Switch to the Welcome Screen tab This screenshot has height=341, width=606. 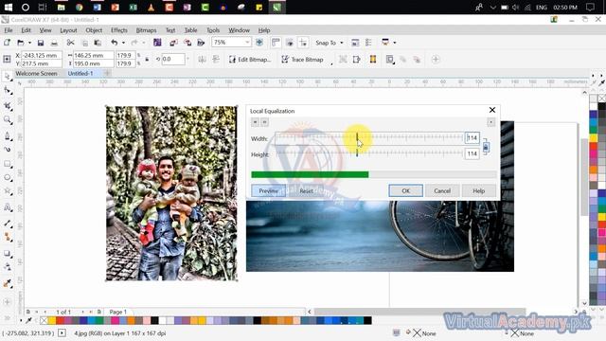(36, 73)
